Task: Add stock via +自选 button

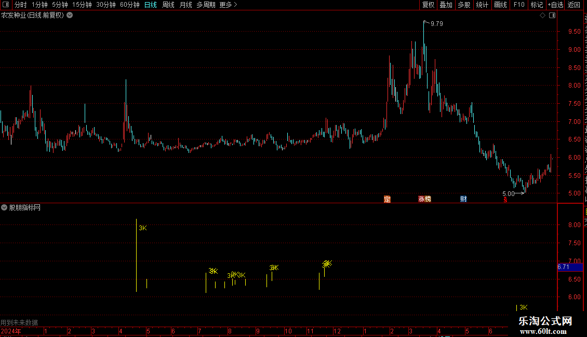Action: (555, 5)
